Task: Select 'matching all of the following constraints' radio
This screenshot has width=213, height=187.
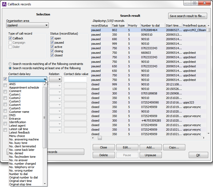Action: coord(10,64)
